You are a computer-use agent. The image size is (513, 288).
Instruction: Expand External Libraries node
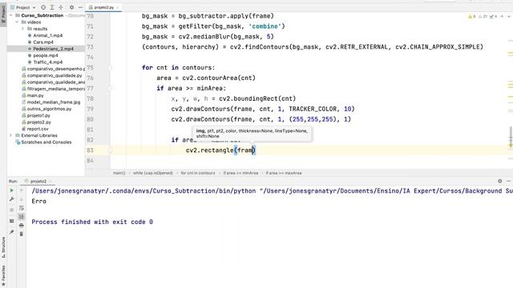click(11, 135)
